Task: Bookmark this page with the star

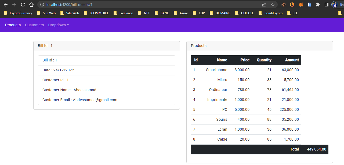Action: click(273, 5)
